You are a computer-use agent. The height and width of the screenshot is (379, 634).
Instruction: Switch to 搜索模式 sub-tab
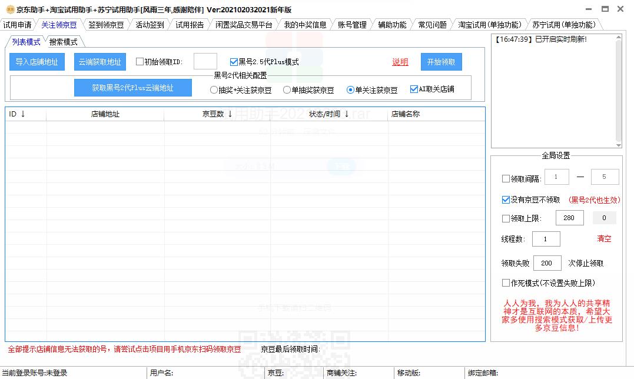tap(63, 42)
